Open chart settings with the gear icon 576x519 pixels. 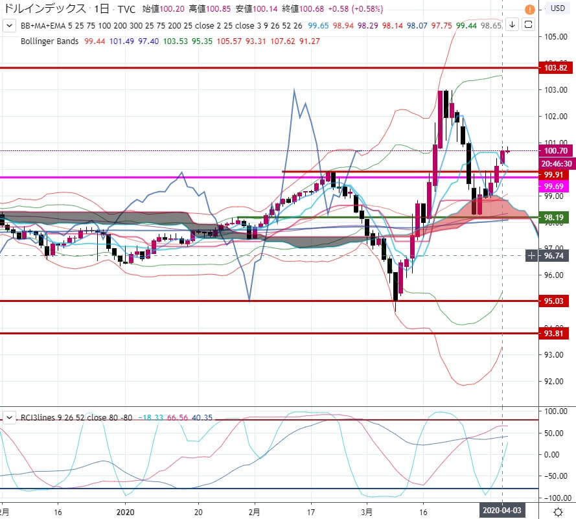click(x=558, y=512)
